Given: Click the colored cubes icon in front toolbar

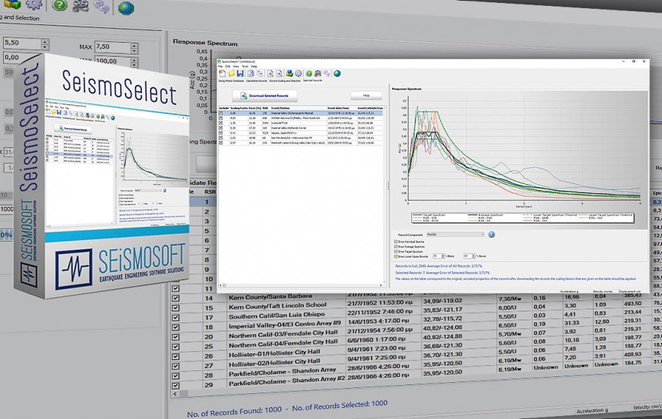Looking at the screenshot, I should 289,73.
